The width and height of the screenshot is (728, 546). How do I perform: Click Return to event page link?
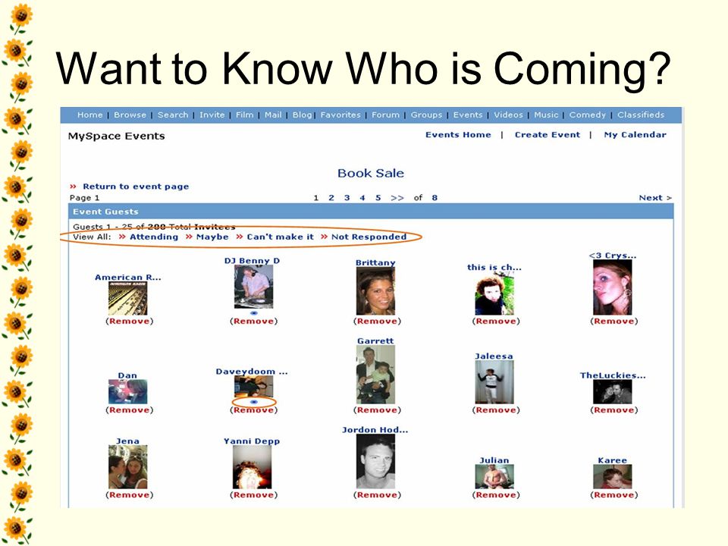[136, 187]
